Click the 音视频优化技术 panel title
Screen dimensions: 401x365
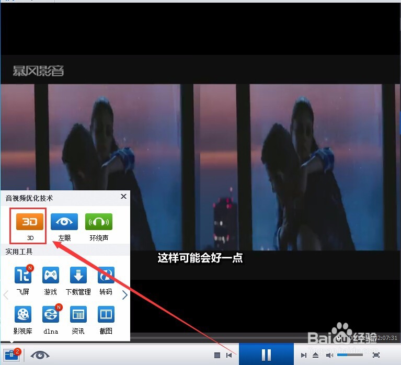[x=29, y=198]
